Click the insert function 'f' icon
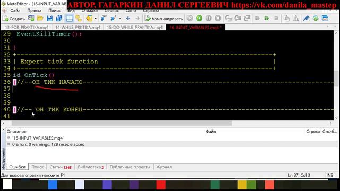340x191 pixels. coord(113,19)
